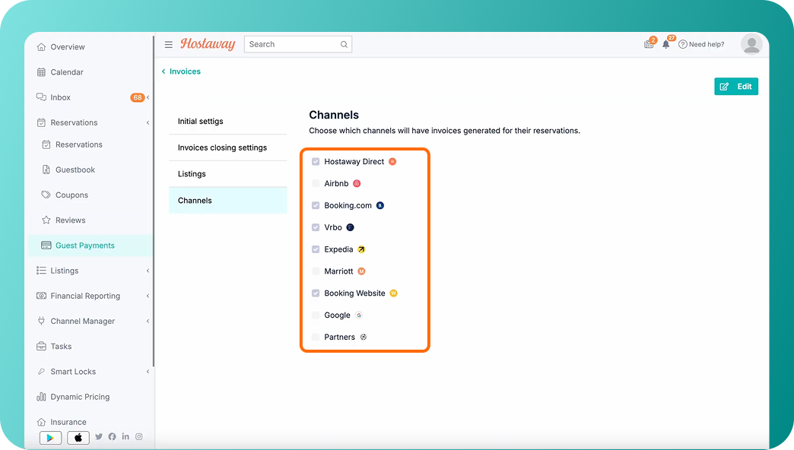Enable the Google checkbox
Image resolution: width=794 pixels, height=450 pixels.
coord(316,315)
